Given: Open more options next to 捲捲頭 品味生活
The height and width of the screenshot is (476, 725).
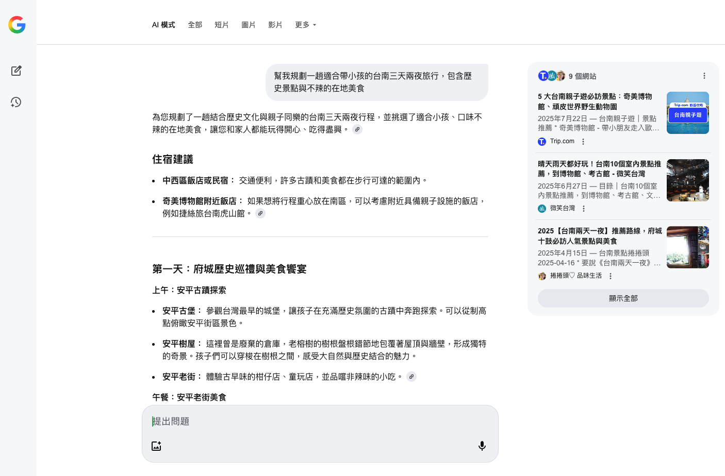Looking at the screenshot, I should tap(611, 276).
